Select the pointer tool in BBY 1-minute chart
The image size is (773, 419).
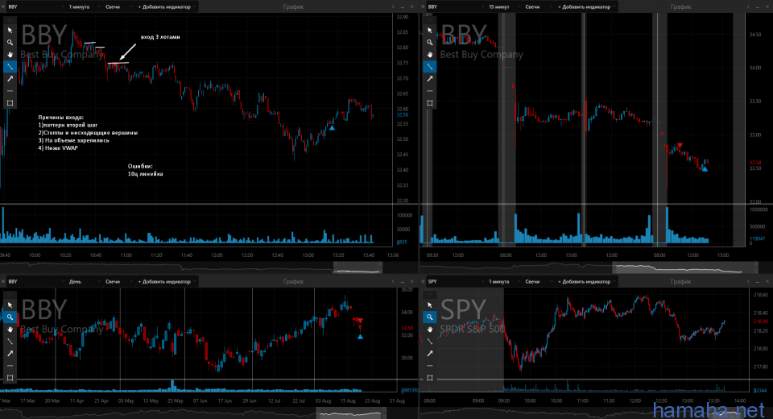pyautogui.click(x=10, y=30)
